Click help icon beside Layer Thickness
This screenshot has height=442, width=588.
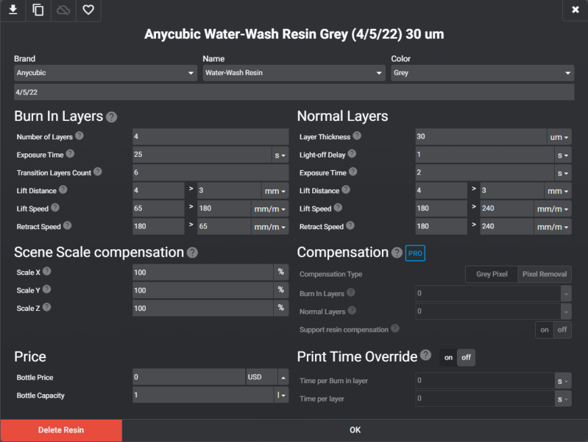click(x=357, y=136)
